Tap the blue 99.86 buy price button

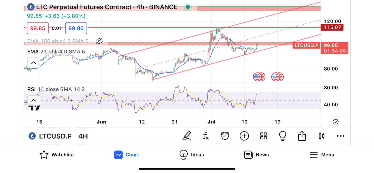click(76, 28)
